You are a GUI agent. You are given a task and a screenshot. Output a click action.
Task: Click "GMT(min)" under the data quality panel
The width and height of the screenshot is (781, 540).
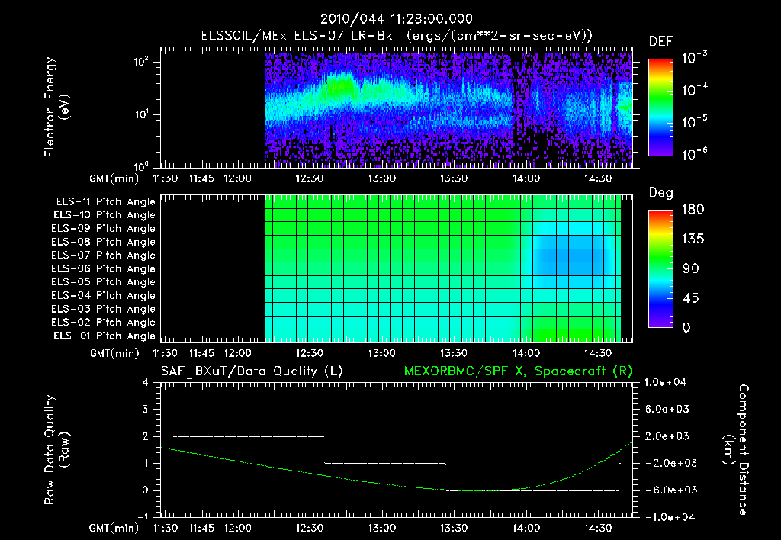(x=114, y=528)
